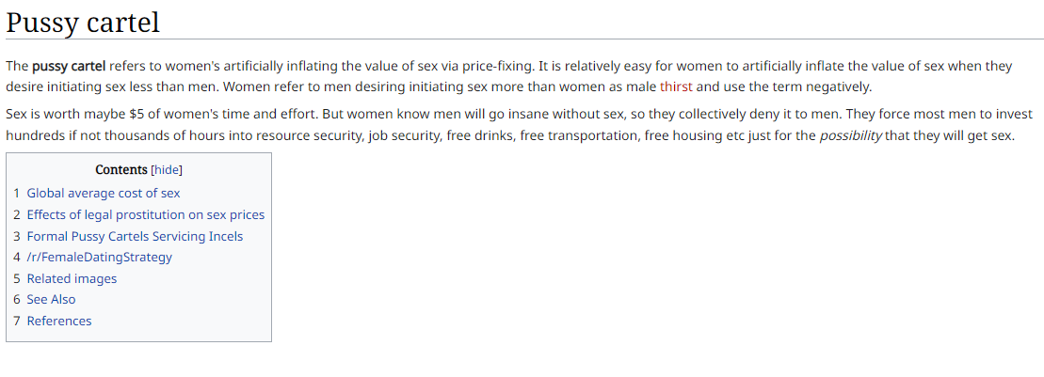Go to Formal Pussy Cartels Servicing Incels section

[136, 236]
